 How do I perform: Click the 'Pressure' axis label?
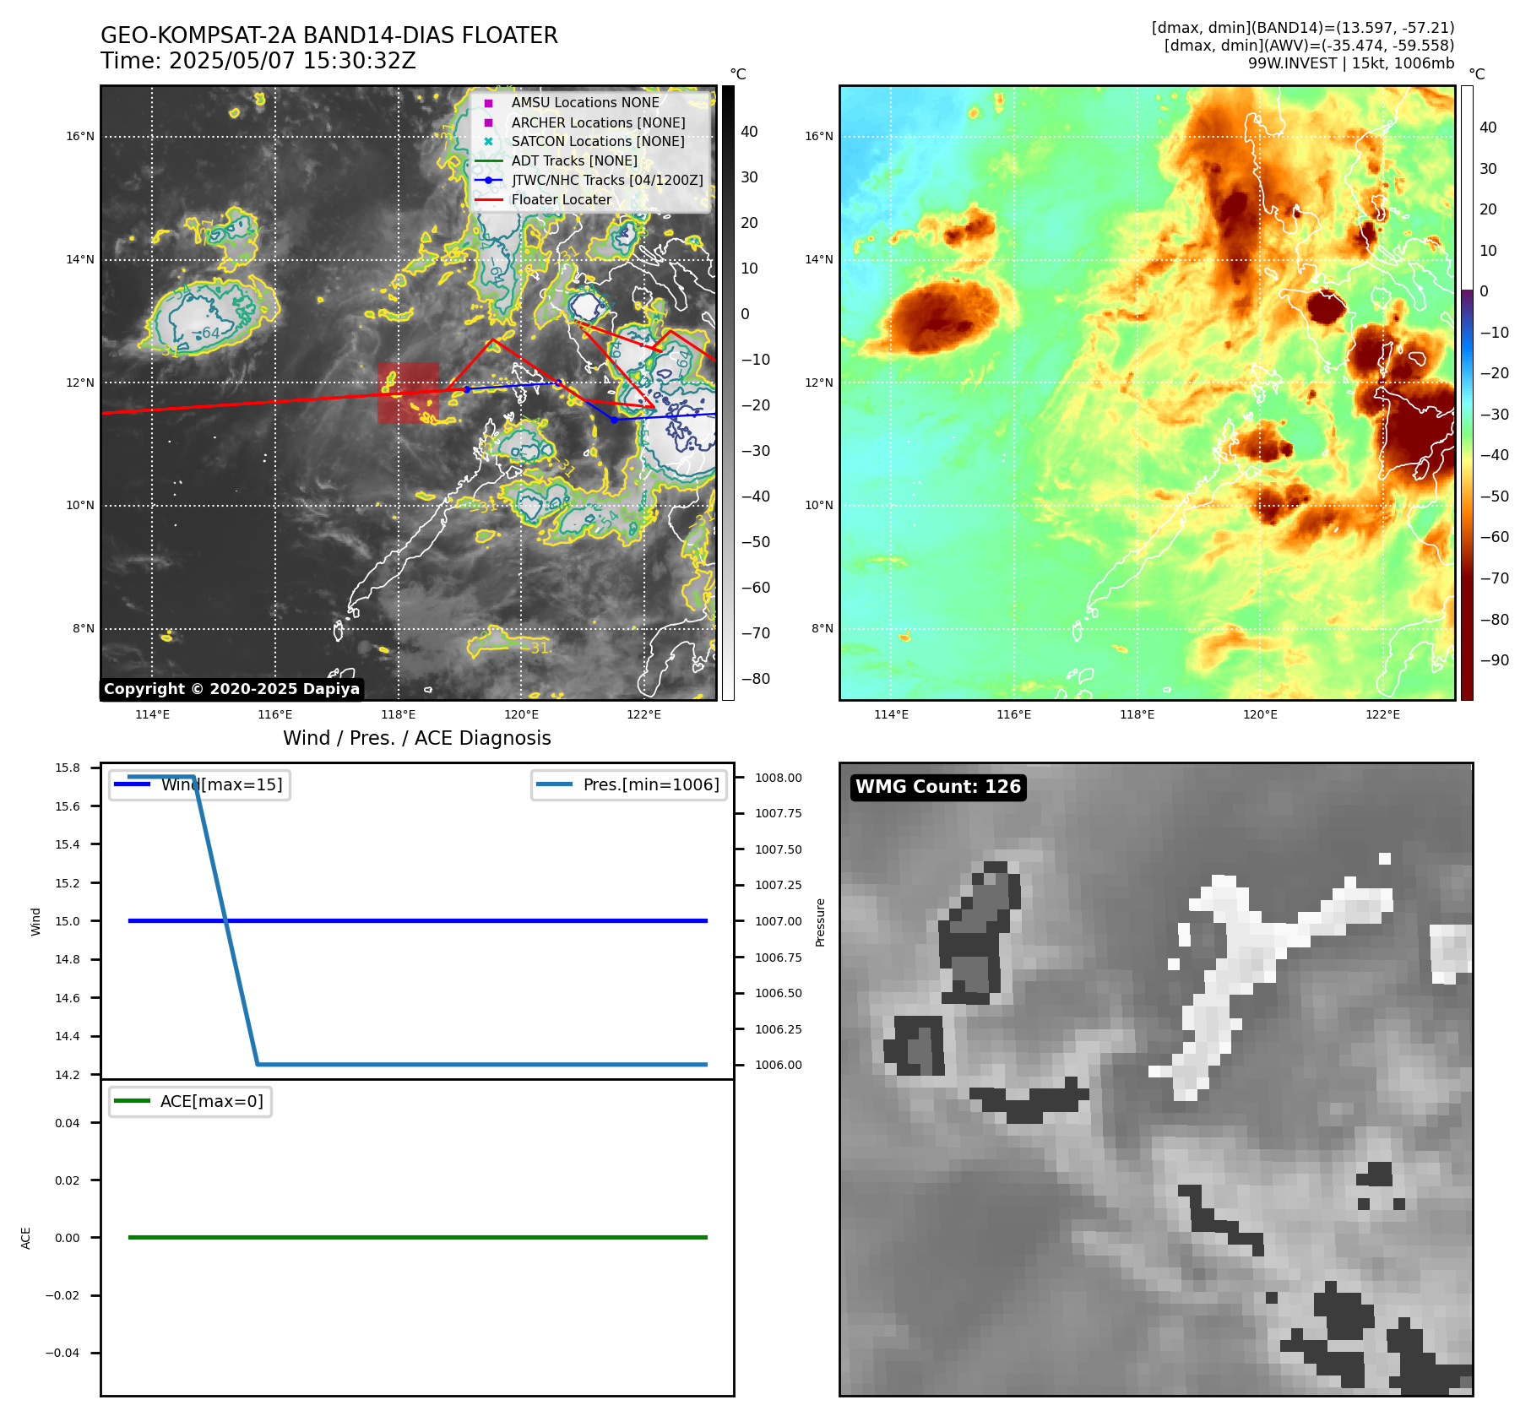(x=820, y=922)
